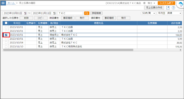Click the scrollbar left arrow
Screen dimensions: 184x99
click(4, 50)
